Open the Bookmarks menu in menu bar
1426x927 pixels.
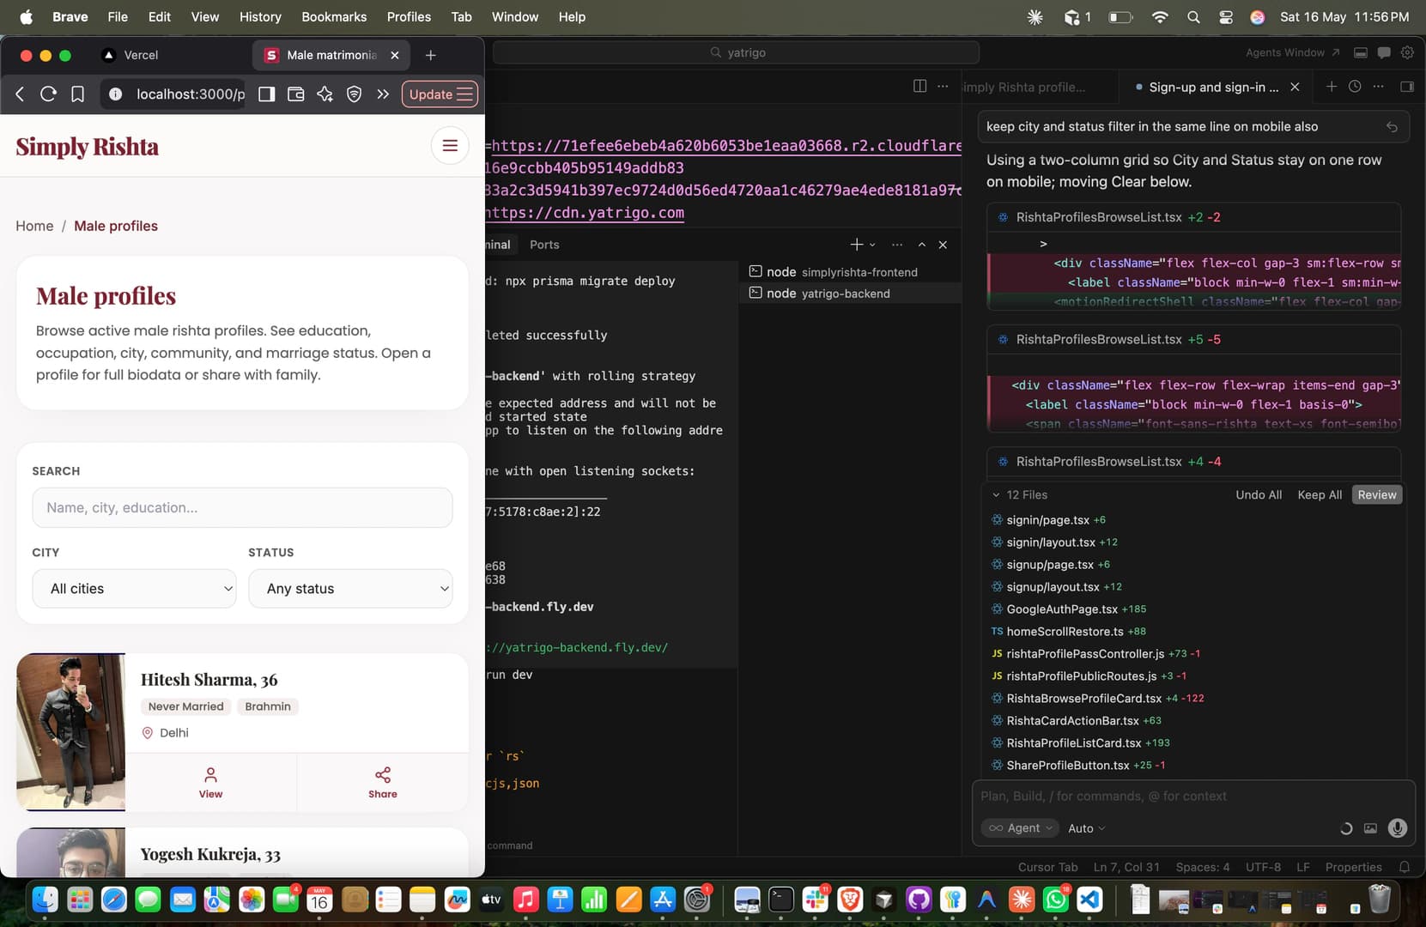334,16
